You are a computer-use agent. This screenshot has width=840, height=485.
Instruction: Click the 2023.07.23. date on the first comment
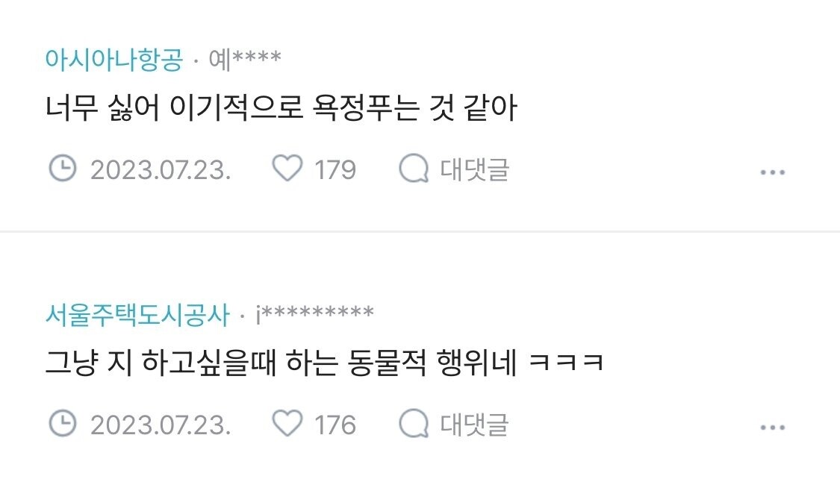161,170
